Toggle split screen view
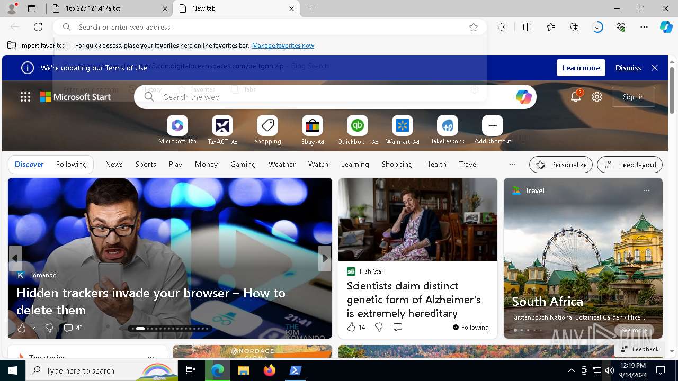 (x=528, y=27)
